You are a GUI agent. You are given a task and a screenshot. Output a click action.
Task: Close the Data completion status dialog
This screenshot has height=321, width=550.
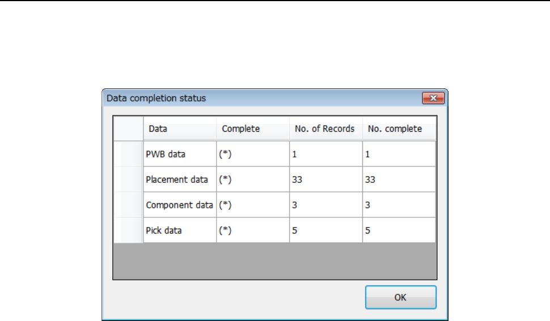433,99
